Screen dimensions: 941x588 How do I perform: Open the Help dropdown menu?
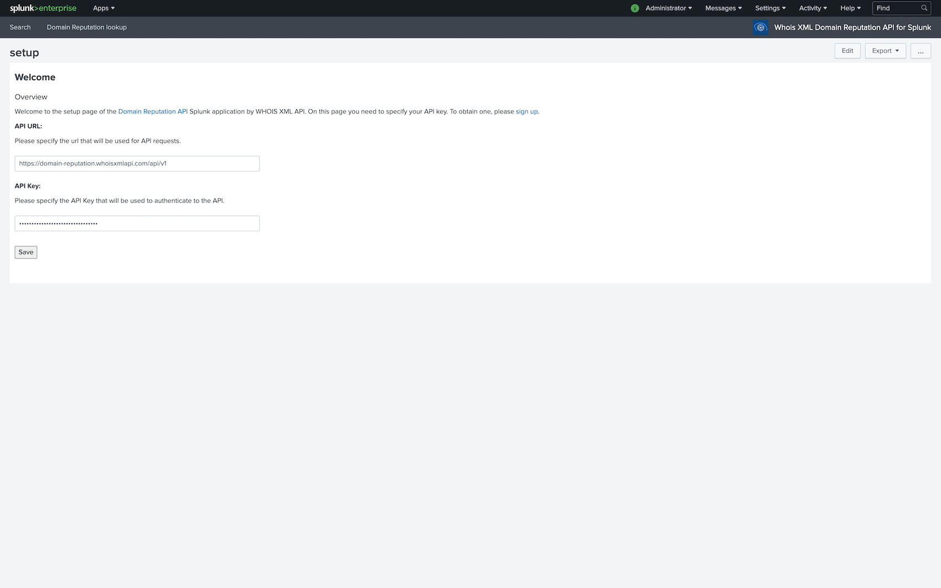pyautogui.click(x=850, y=8)
